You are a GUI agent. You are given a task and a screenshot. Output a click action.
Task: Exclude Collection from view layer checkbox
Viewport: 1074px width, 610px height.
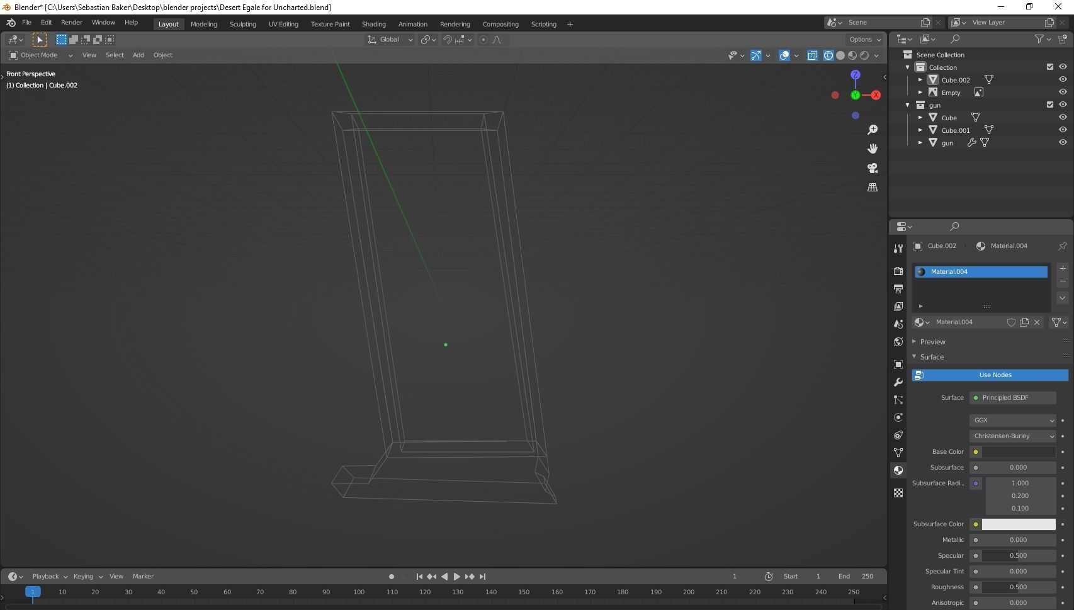(1050, 67)
